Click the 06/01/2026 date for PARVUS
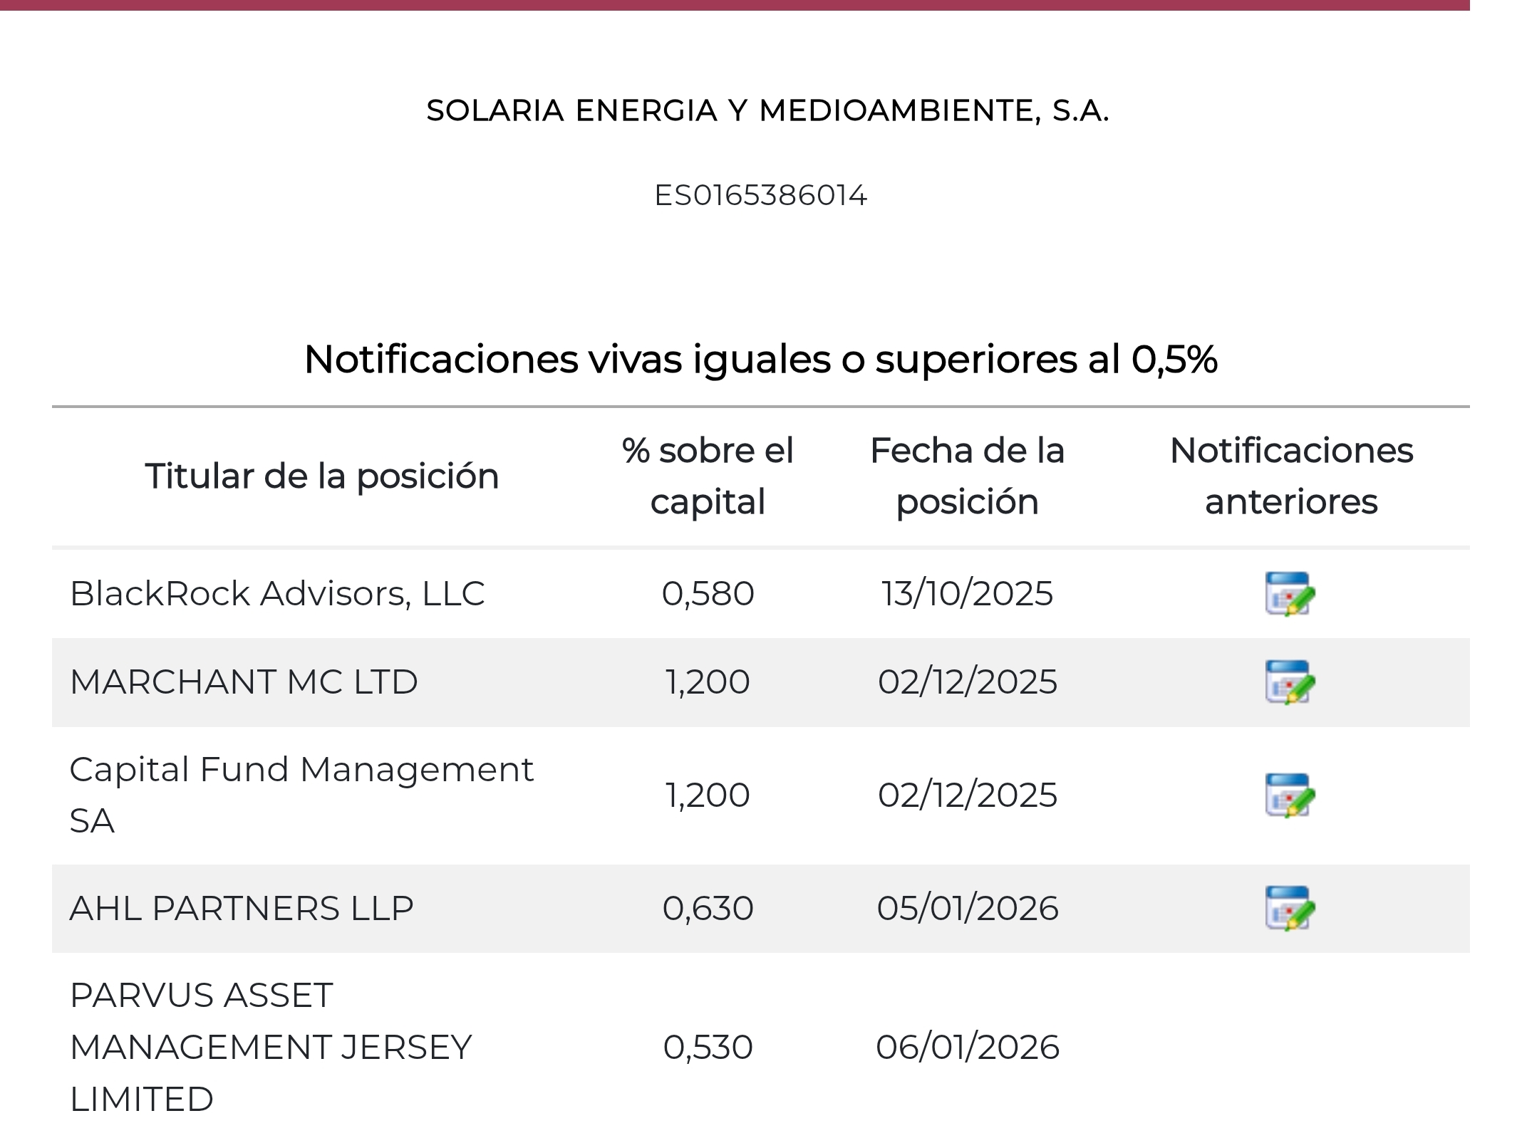The width and height of the screenshot is (1522, 1138). [x=967, y=1047]
